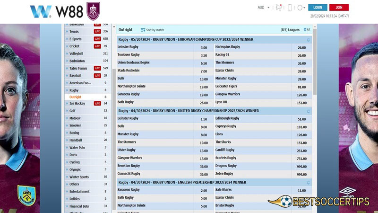
Task: Expand the Golf sidebar arrow
Action: click(x=67, y=111)
